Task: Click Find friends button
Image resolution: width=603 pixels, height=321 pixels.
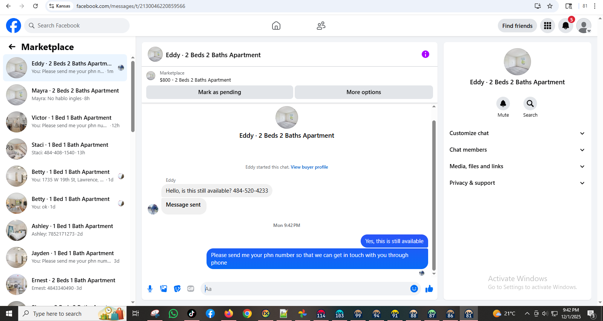Action: pyautogui.click(x=517, y=26)
